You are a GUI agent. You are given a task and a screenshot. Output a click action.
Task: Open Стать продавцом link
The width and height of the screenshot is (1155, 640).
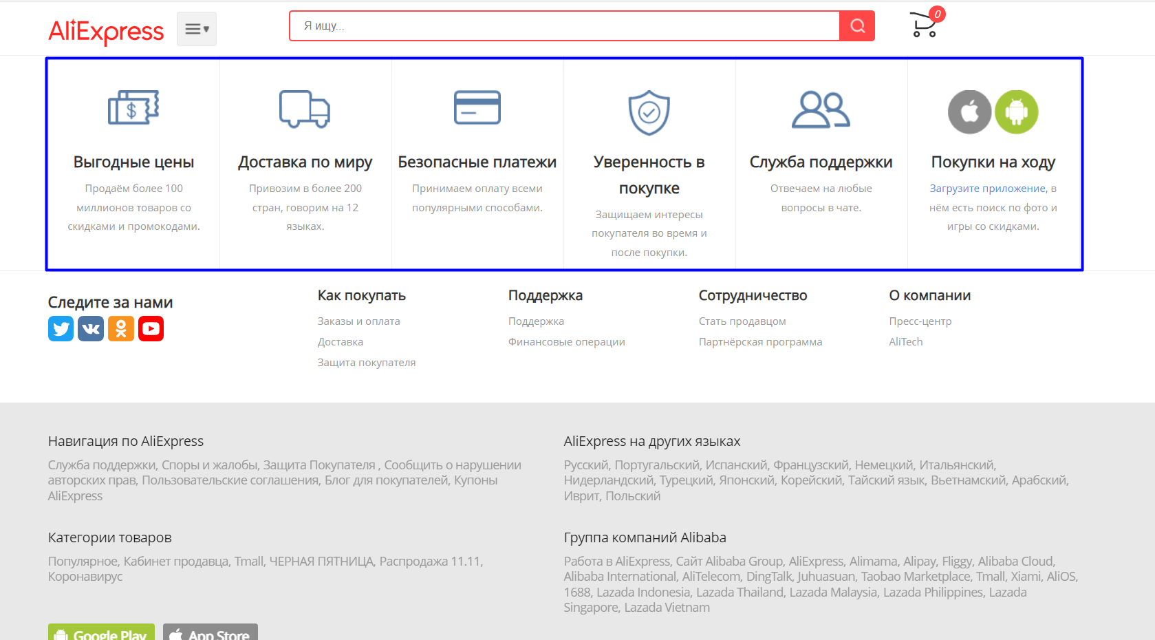tap(742, 321)
